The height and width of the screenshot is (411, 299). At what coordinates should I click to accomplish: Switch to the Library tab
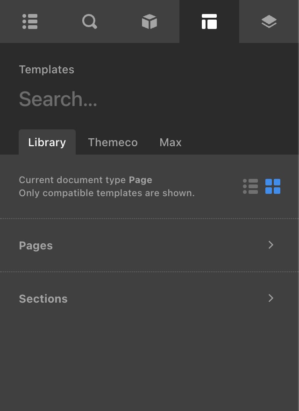coord(47,142)
